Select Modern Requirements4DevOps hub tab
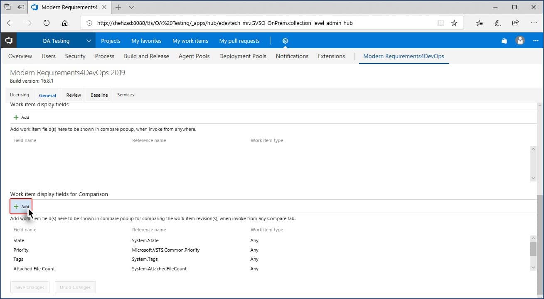Viewport: 544px width, 299px height. 404,56
